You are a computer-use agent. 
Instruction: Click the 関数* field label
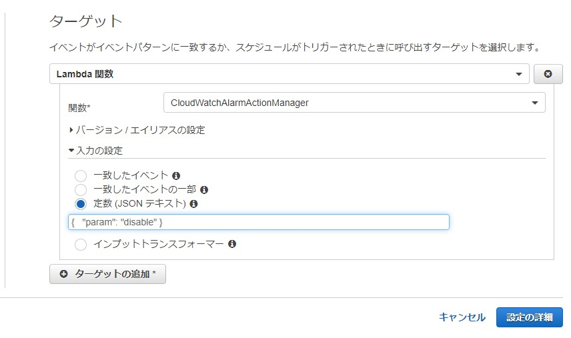click(79, 107)
